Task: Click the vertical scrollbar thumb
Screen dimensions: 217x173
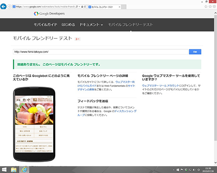Action: [216, 78]
